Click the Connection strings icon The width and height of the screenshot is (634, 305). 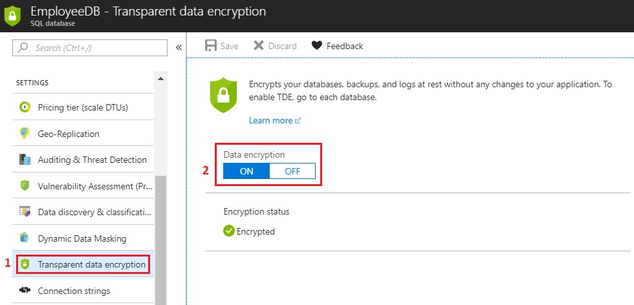coord(25,290)
